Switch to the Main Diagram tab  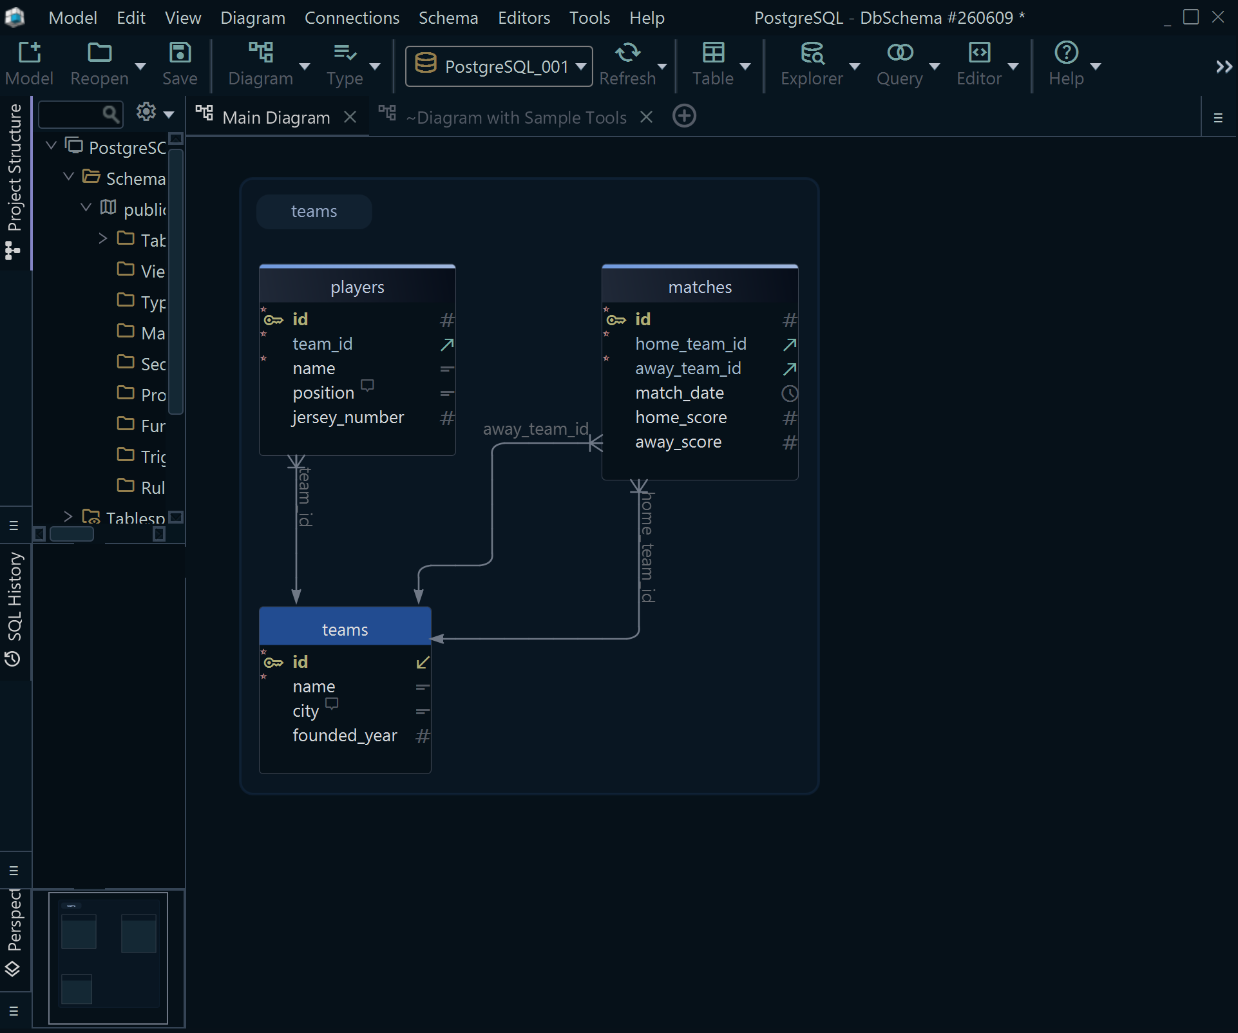coord(276,118)
